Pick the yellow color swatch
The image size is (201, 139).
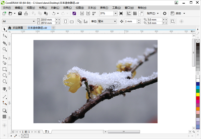(x=198, y=94)
